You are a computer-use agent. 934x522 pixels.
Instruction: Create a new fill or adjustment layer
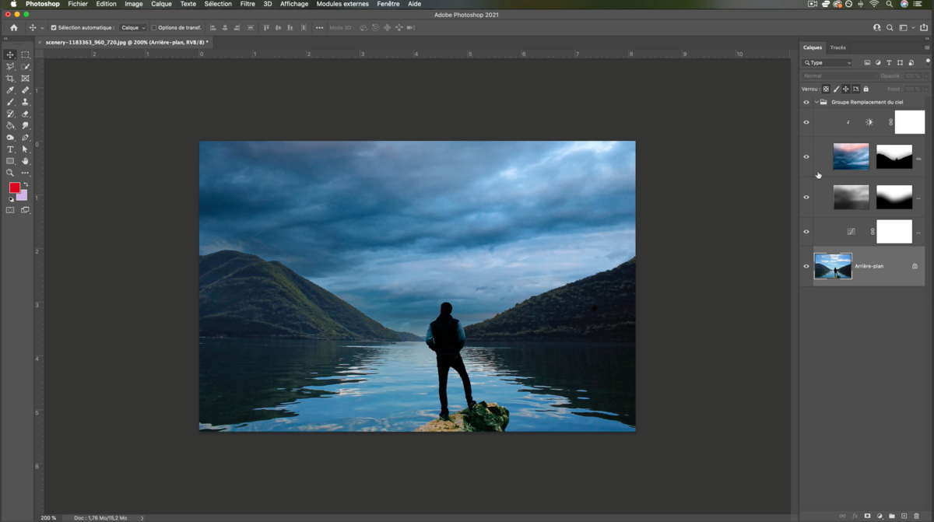[880, 516]
